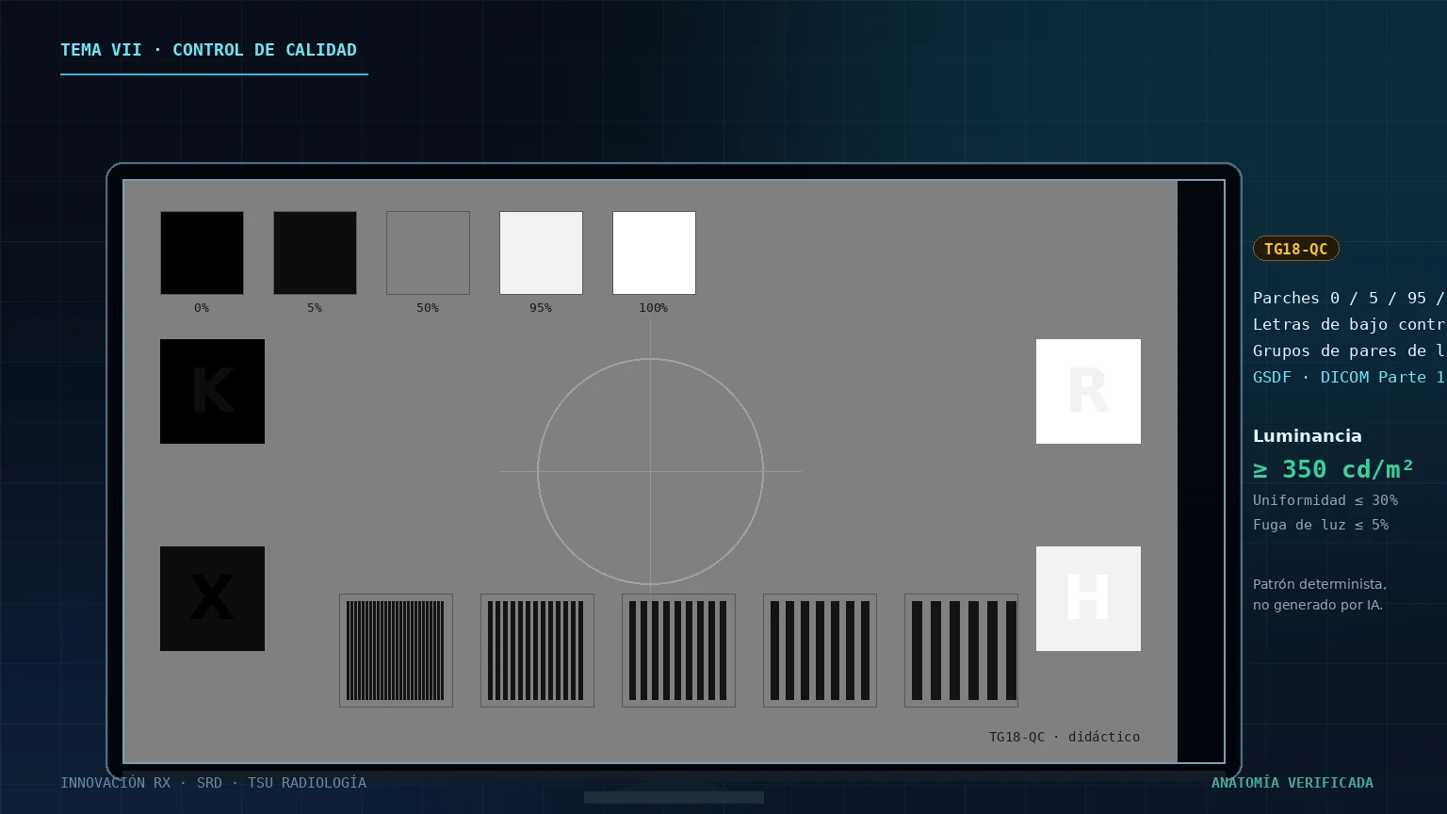Click the "Uniformidad ≤ 30%" line

point(1325,500)
